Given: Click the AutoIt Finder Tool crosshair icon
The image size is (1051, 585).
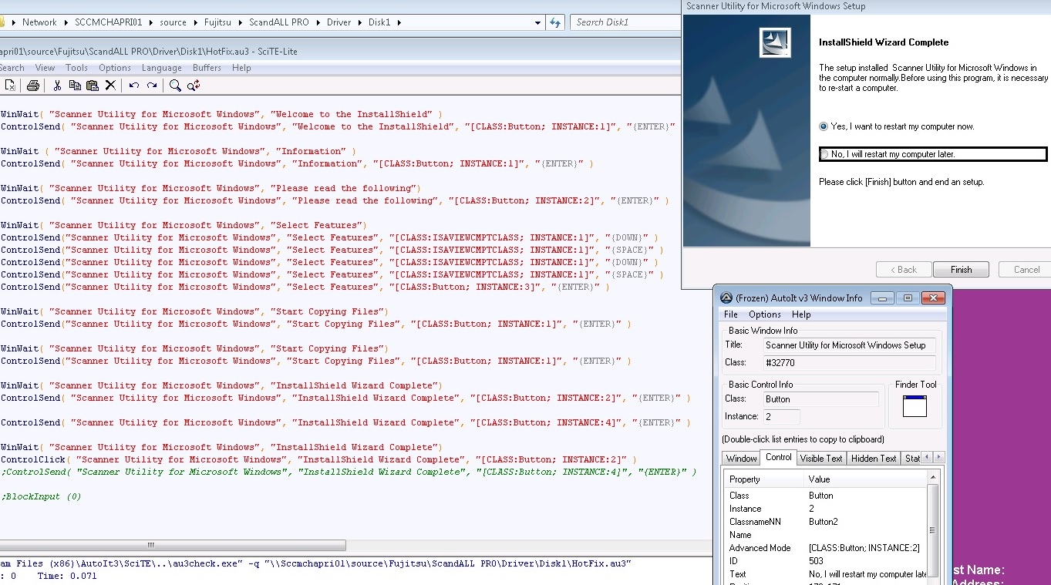Looking at the screenshot, I should pyautogui.click(x=915, y=406).
